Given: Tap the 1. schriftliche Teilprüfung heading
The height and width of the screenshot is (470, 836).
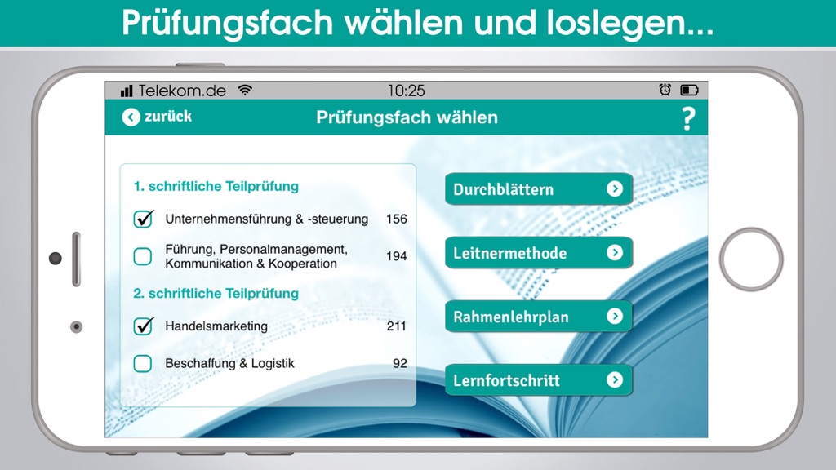Looking at the screenshot, I should coord(216,187).
